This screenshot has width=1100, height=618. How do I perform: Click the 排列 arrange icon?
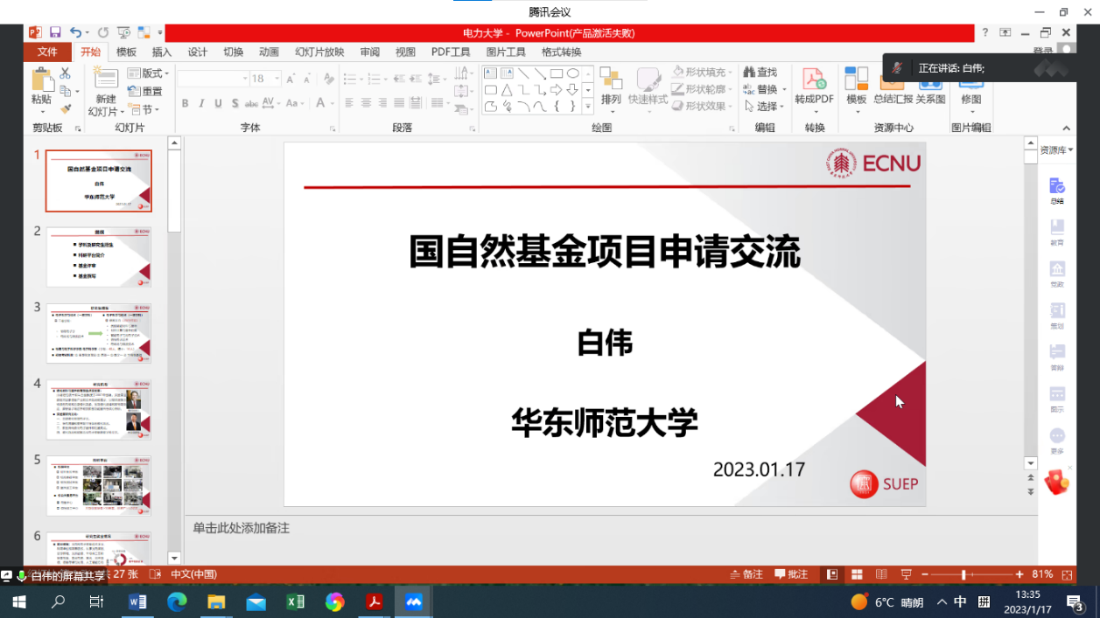coord(611,88)
